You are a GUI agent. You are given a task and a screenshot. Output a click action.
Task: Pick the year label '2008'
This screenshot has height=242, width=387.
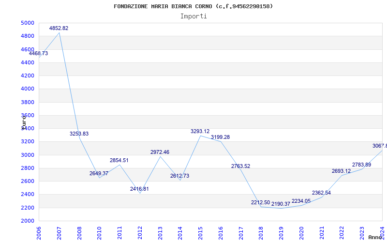79,233
